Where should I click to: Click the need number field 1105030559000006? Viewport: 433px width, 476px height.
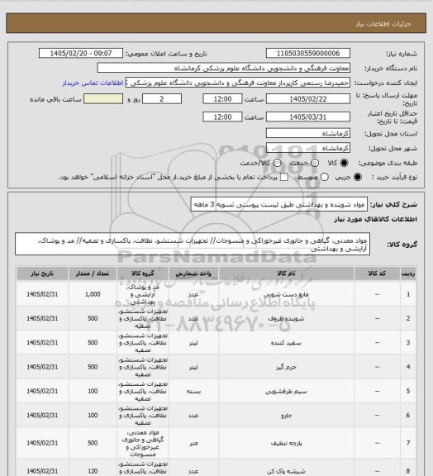pos(308,53)
